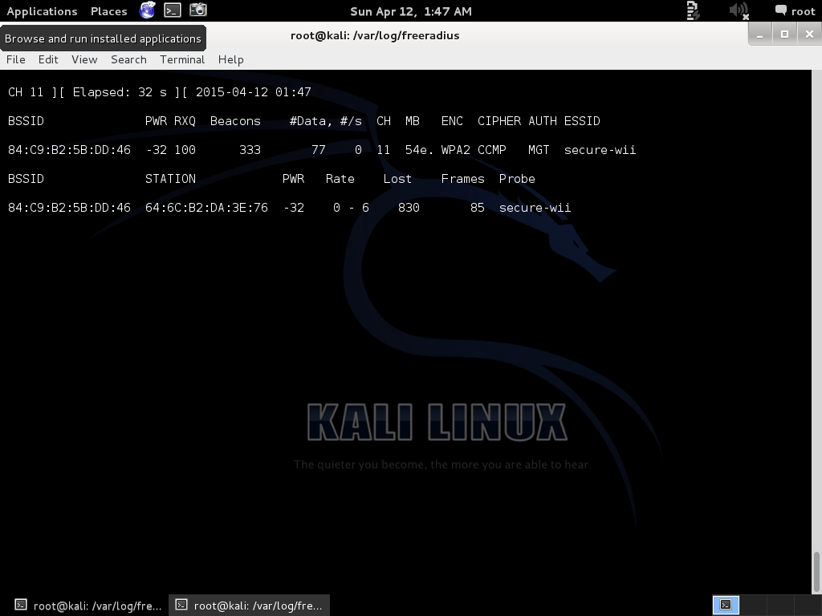822x616 pixels.
Task: Open the Help menu
Action: pyautogui.click(x=230, y=59)
